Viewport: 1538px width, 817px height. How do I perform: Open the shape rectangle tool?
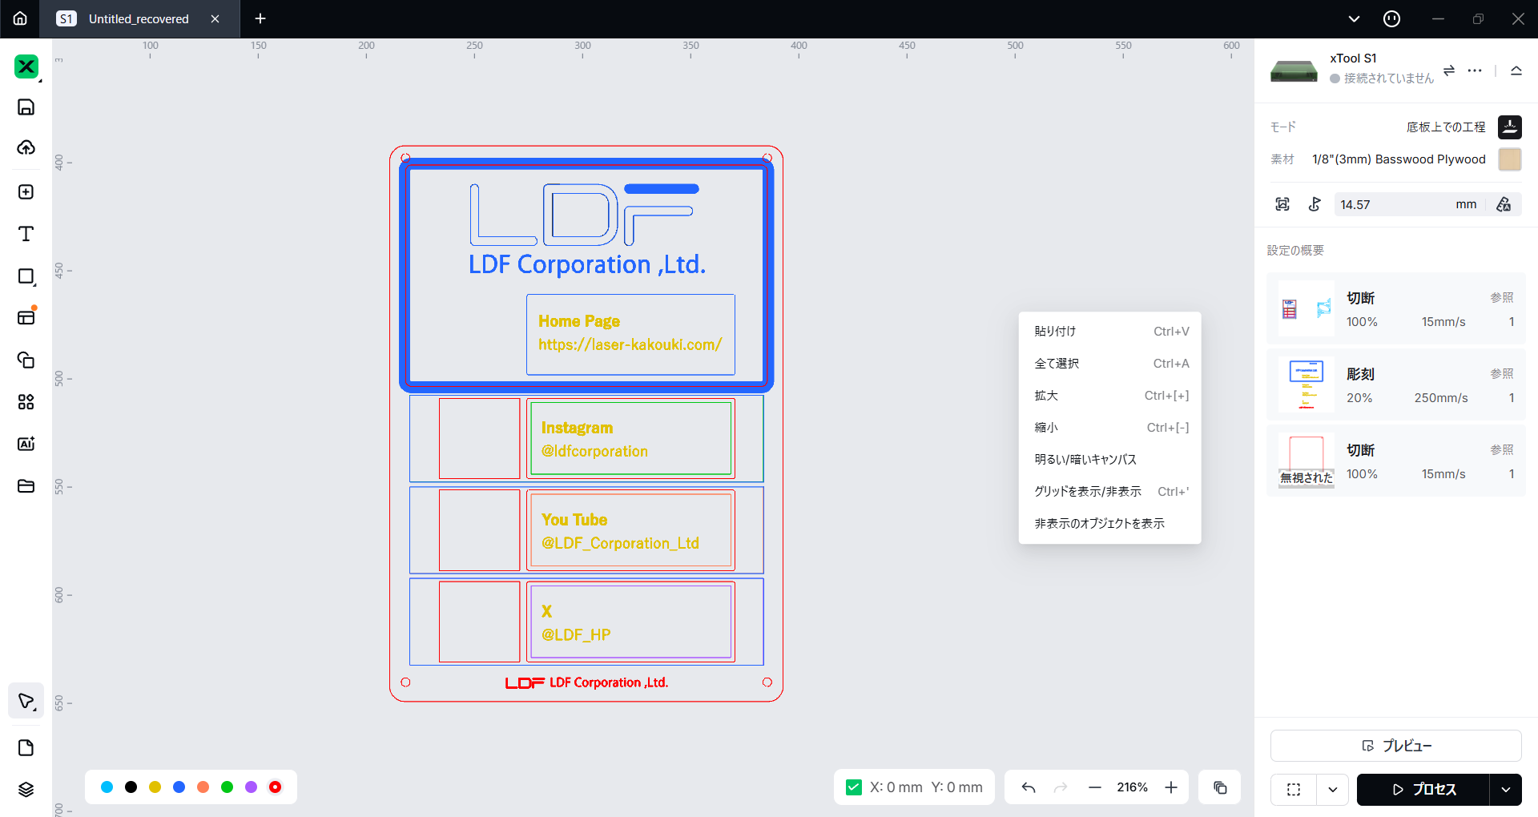tap(26, 276)
